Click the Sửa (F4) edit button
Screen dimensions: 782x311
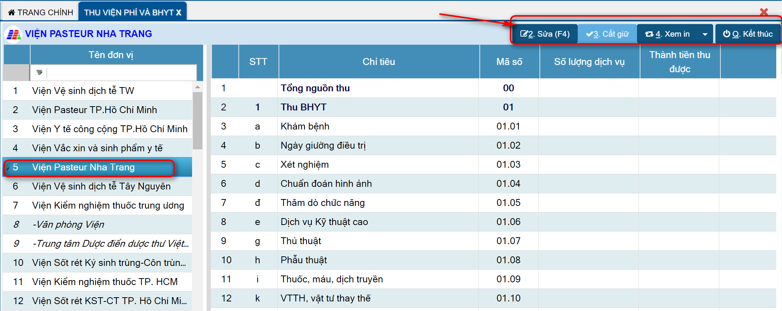tap(545, 34)
